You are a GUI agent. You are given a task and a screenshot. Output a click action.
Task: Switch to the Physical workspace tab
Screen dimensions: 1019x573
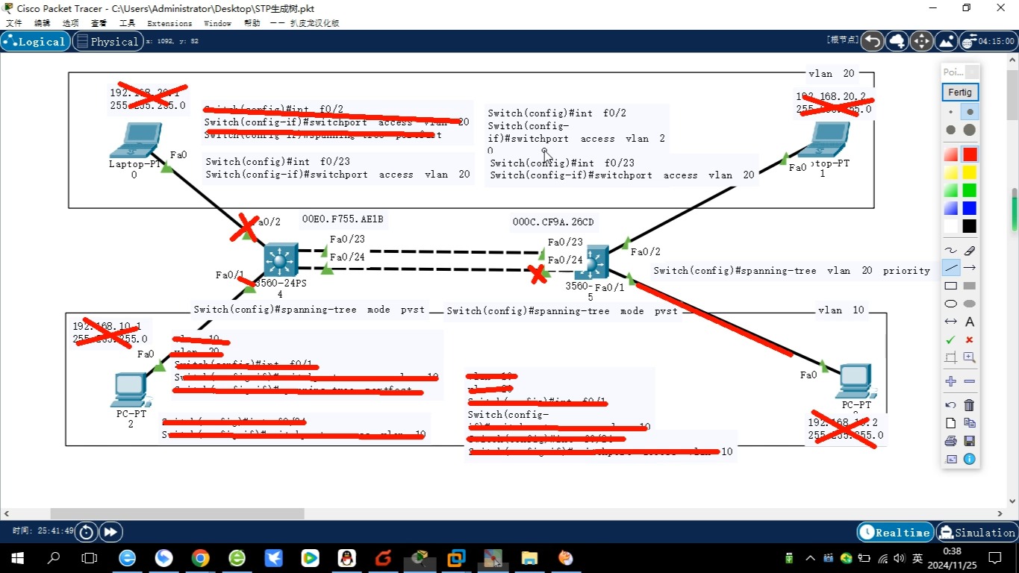click(107, 41)
